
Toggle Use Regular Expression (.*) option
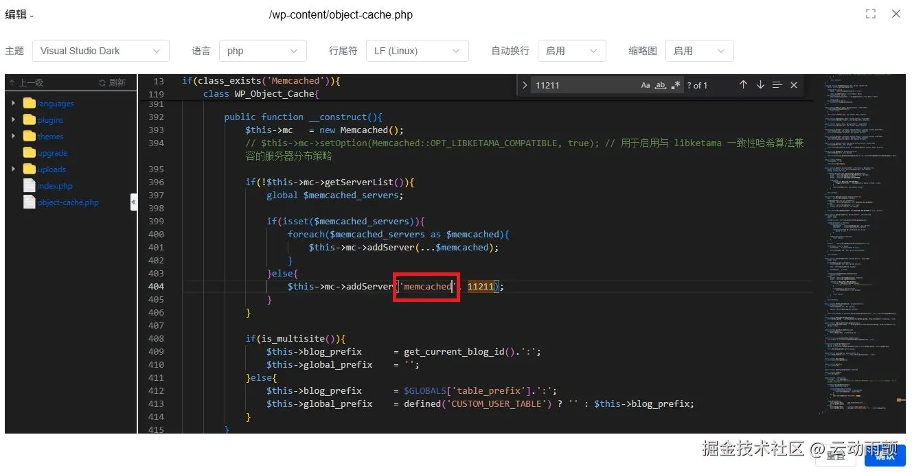(676, 85)
